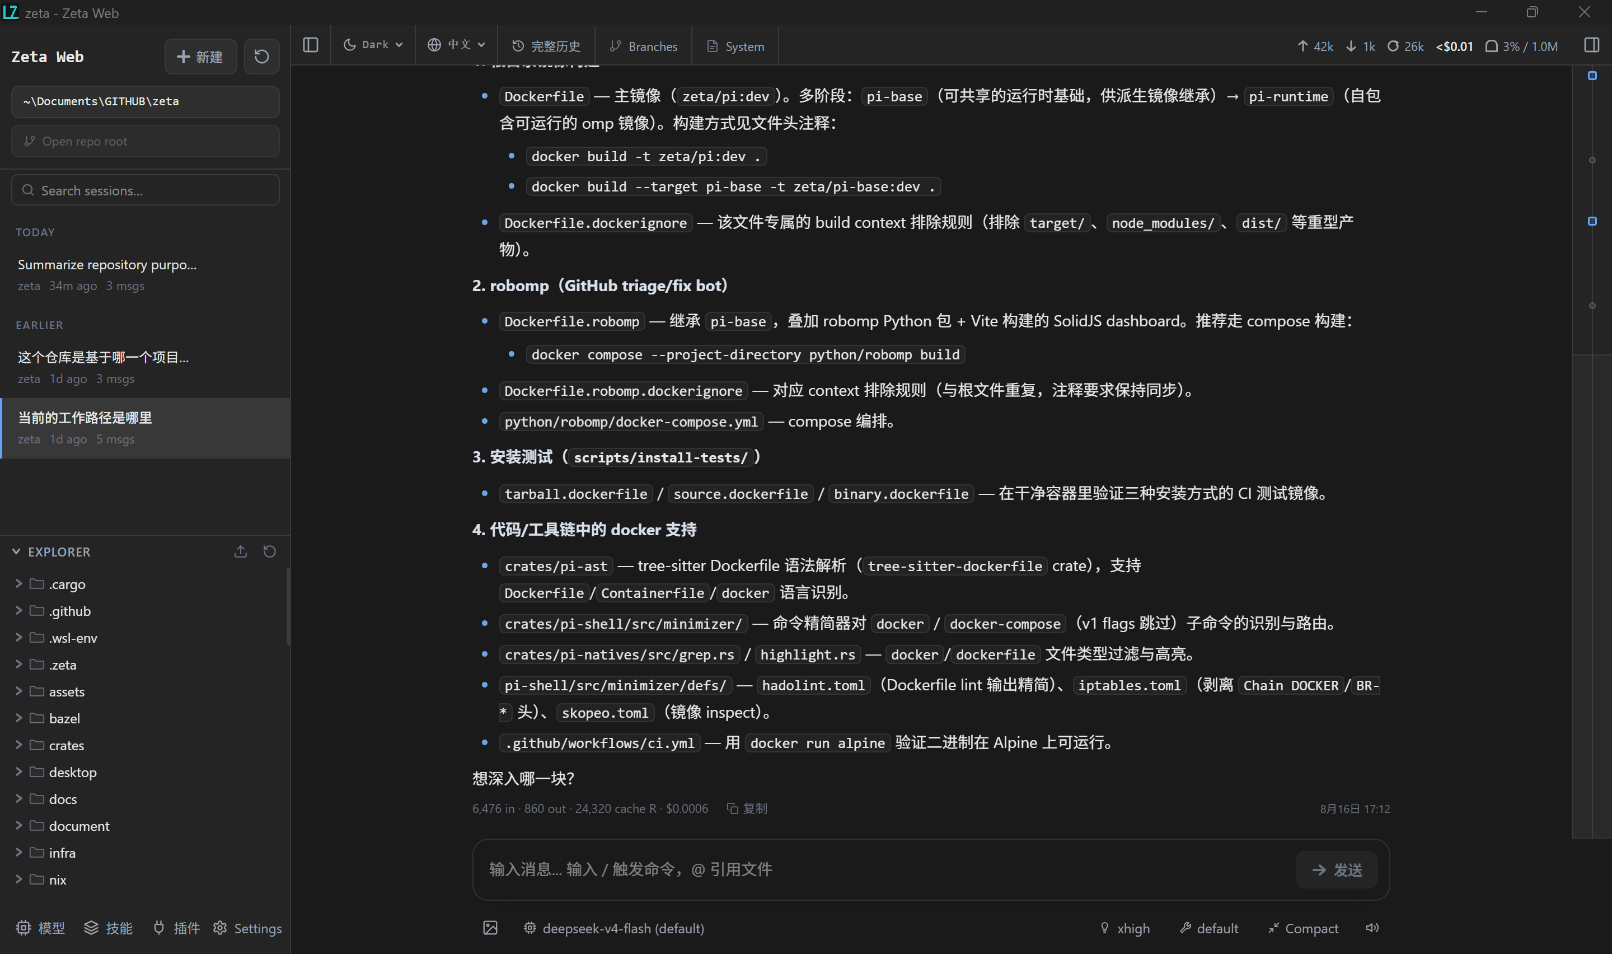Toggle the right sidebar panel icon

point(1591,45)
